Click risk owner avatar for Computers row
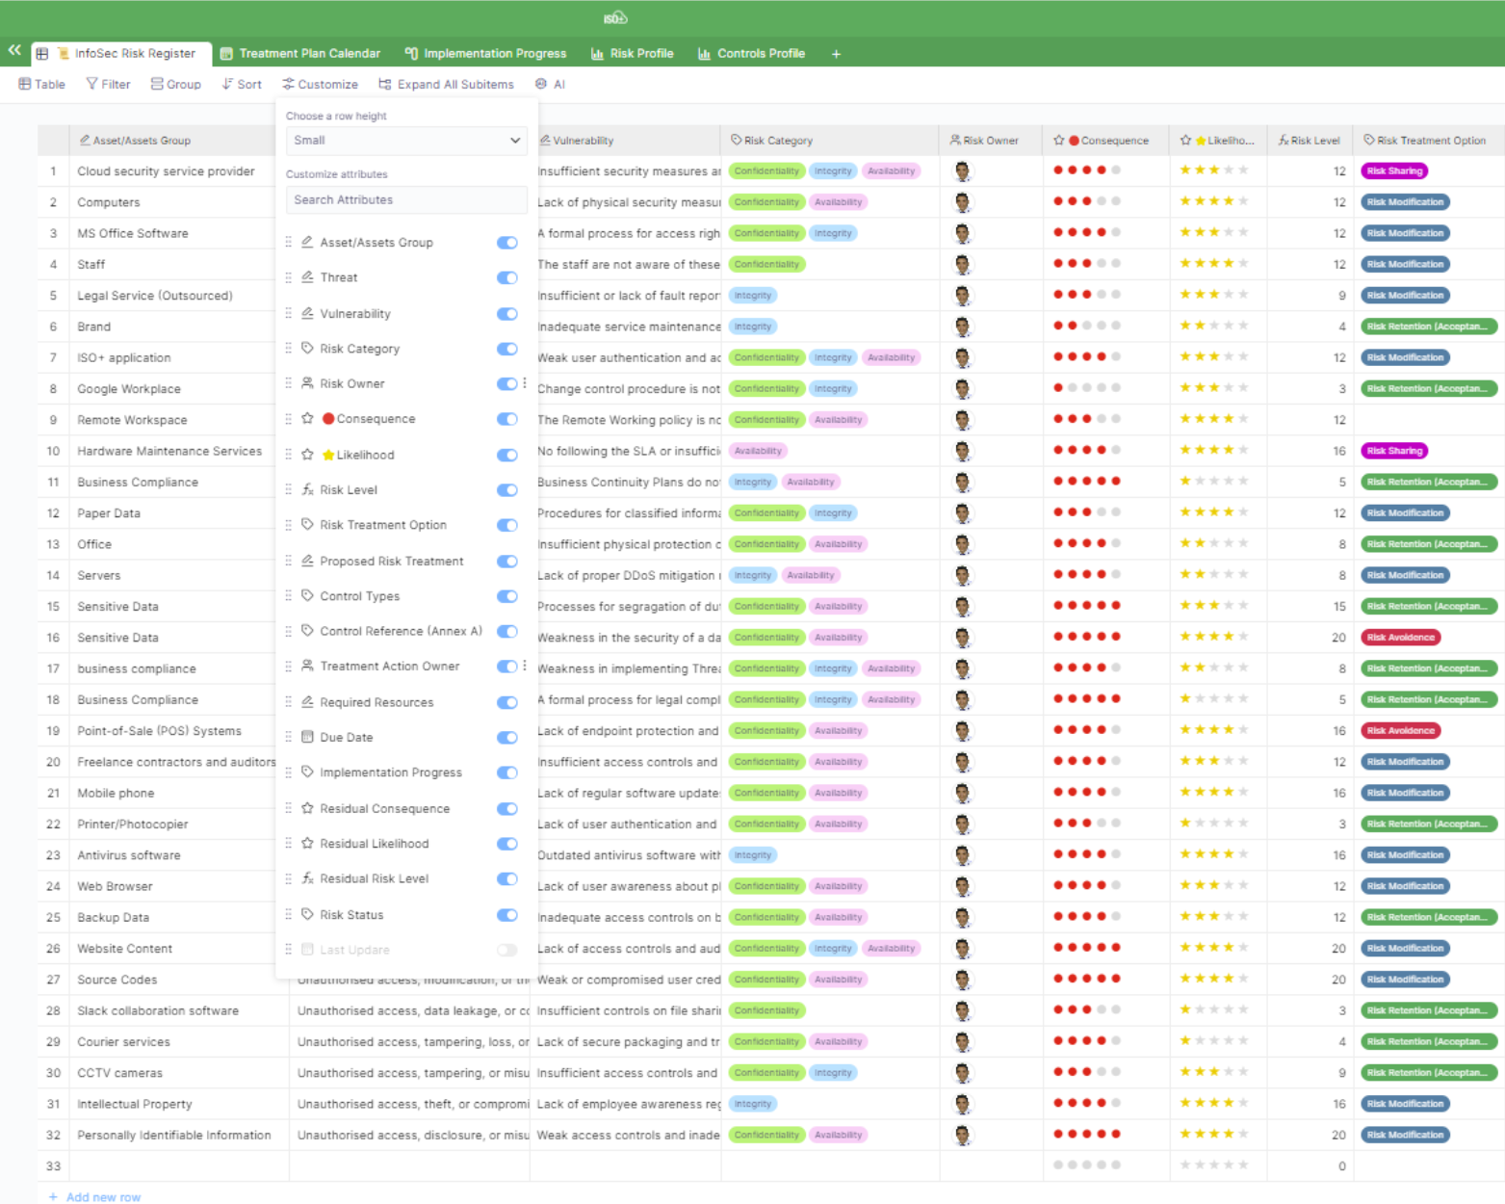 (x=962, y=202)
